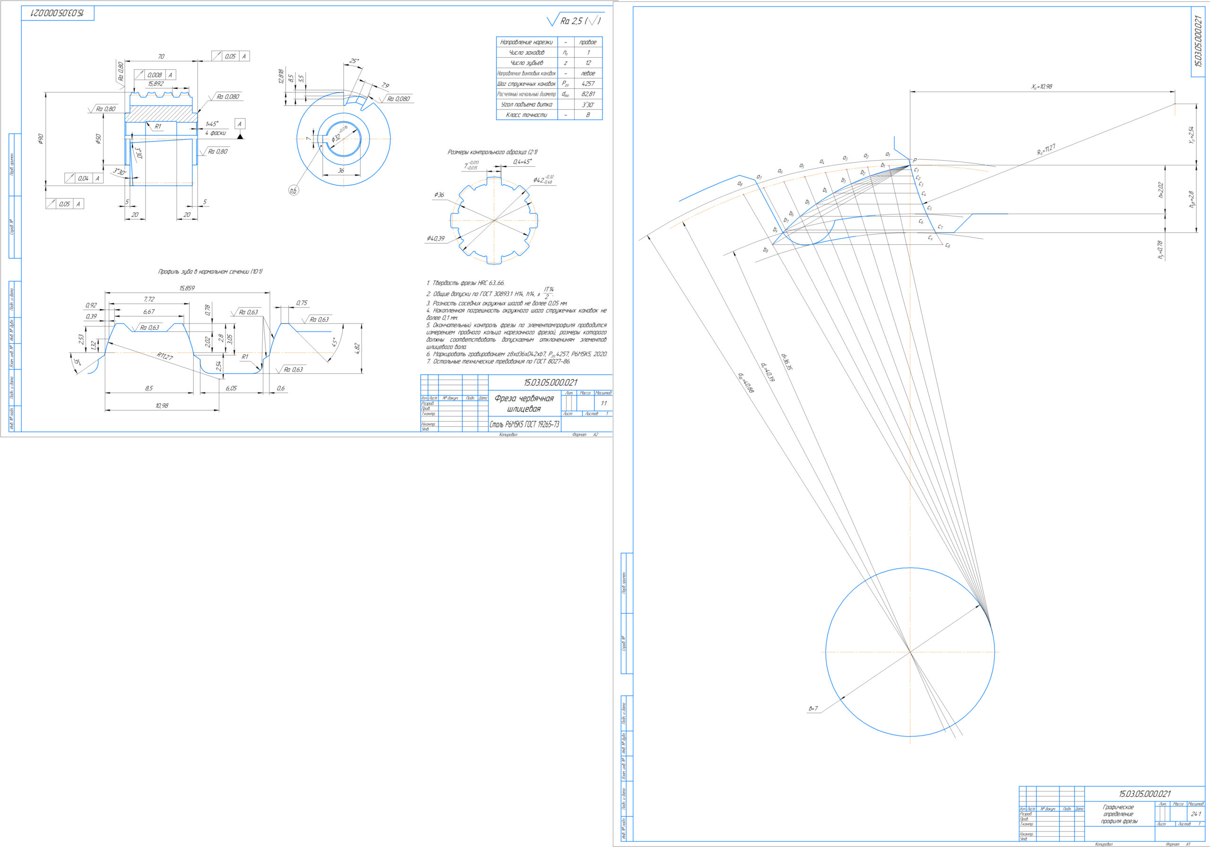Click the '0,39' dimension

pyautogui.click(x=91, y=317)
